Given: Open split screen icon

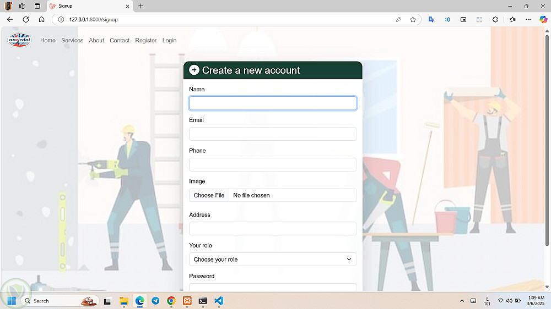Looking at the screenshot, I should [x=479, y=20].
